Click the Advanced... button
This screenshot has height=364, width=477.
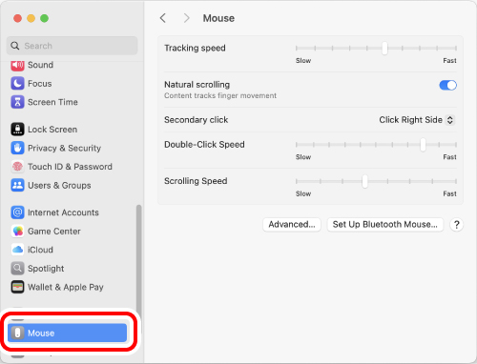point(292,225)
